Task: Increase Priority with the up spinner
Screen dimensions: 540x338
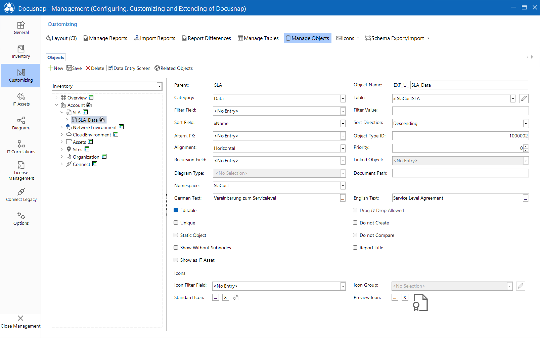Action: point(526,146)
